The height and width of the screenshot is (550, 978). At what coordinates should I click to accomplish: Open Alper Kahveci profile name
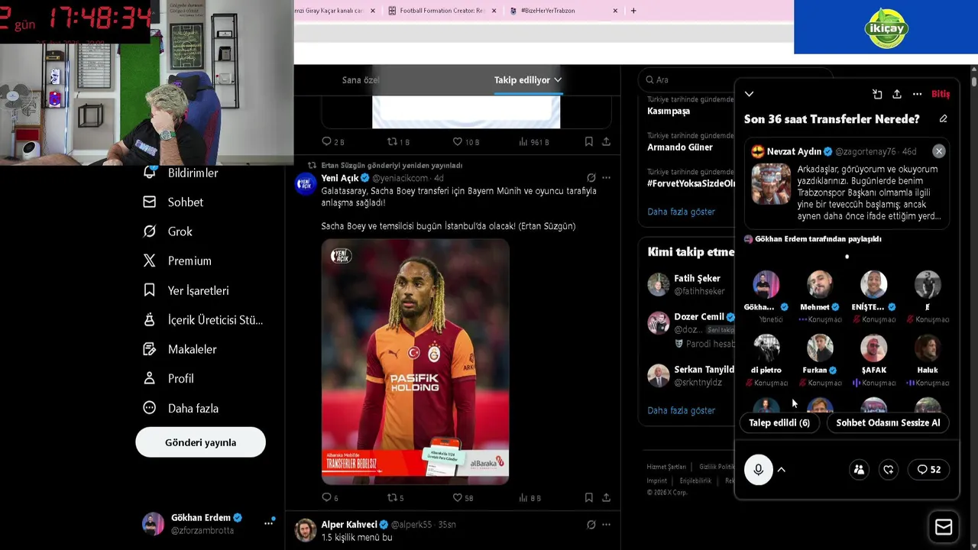(349, 525)
